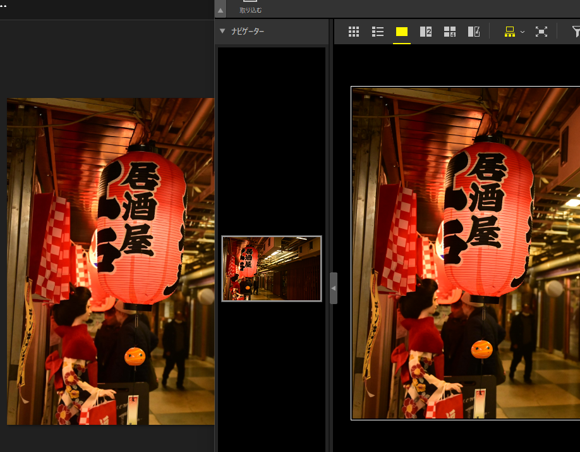Collapse the ナビゲーター panel
Screen dimensions: 580x452
point(222,31)
